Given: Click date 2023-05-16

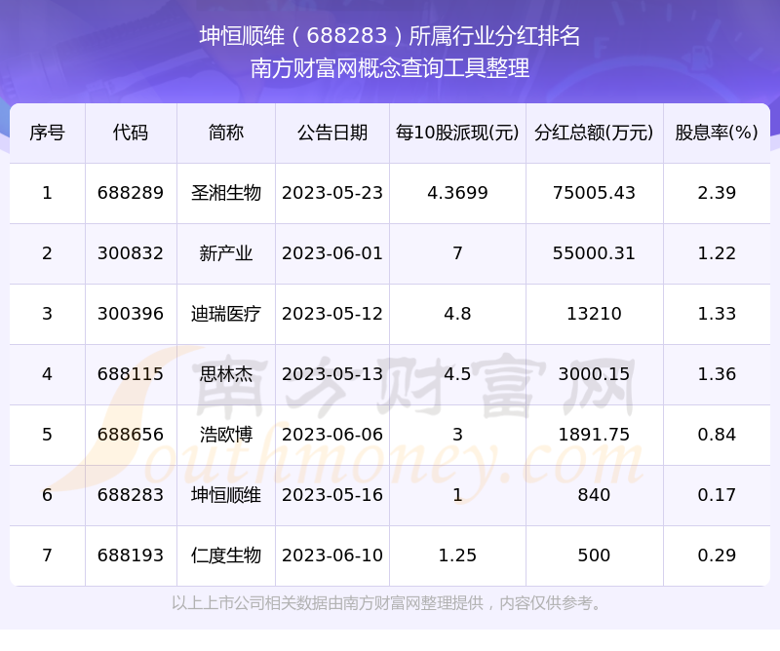Looking at the screenshot, I should [x=332, y=495].
